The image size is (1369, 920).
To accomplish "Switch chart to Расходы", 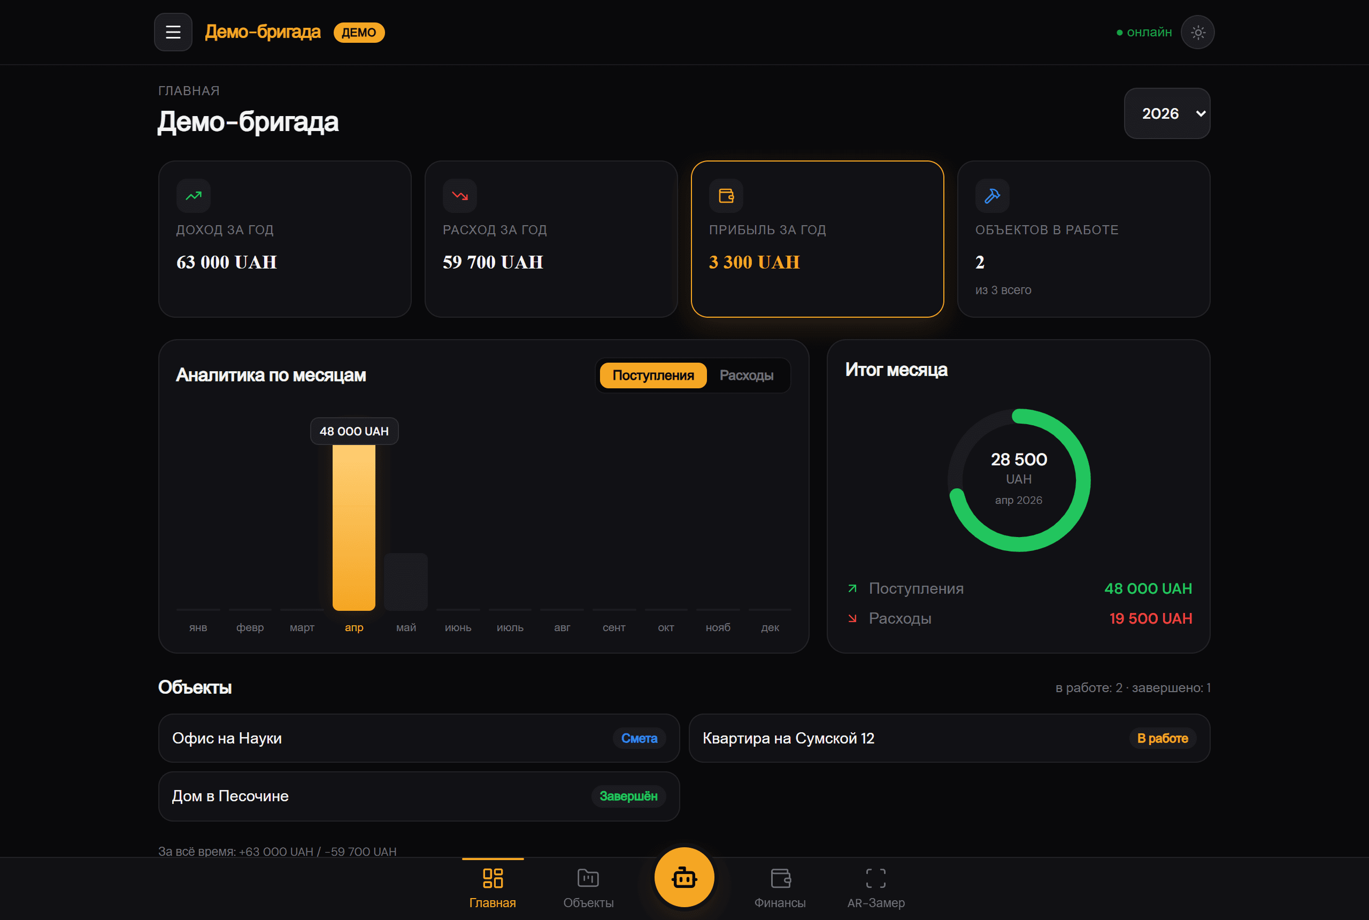I will point(746,375).
